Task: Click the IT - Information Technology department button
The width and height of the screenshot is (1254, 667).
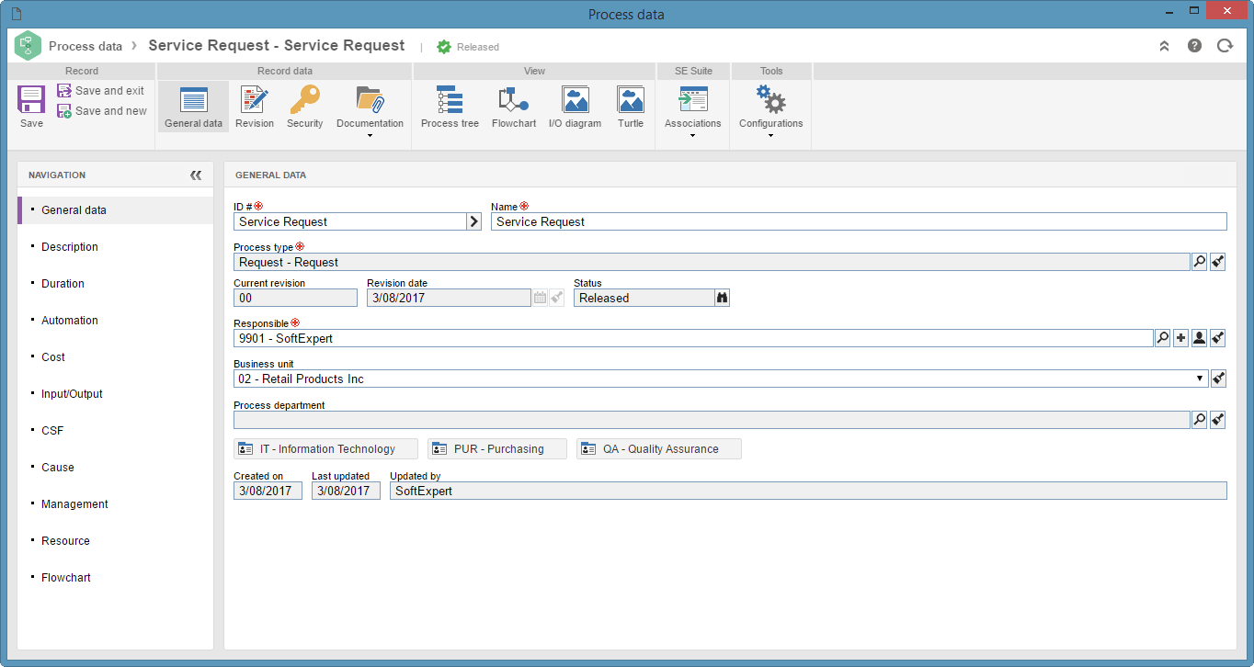Action: tap(325, 449)
